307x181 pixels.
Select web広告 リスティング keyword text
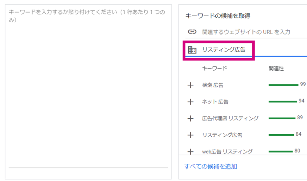pyautogui.click(x=227, y=152)
